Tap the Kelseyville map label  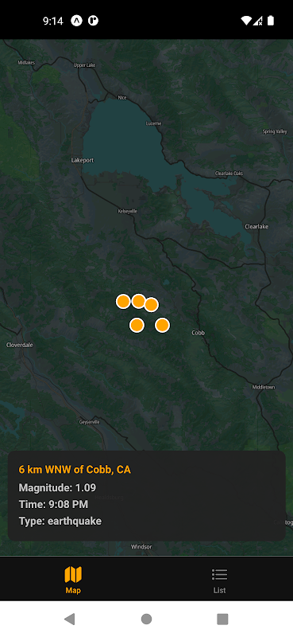click(x=127, y=211)
